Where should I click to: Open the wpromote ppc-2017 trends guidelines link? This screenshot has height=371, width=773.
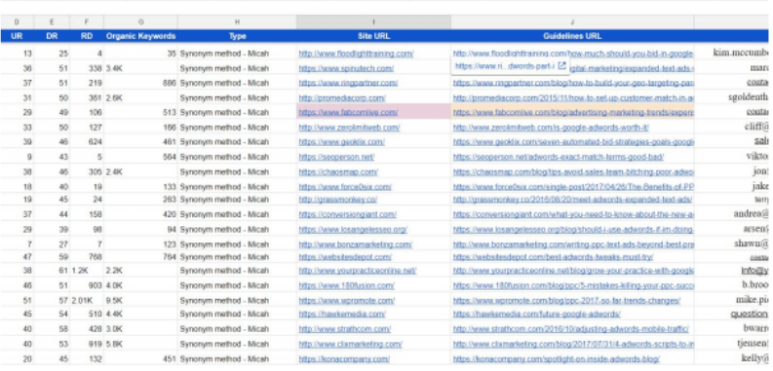pyautogui.click(x=567, y=301)
